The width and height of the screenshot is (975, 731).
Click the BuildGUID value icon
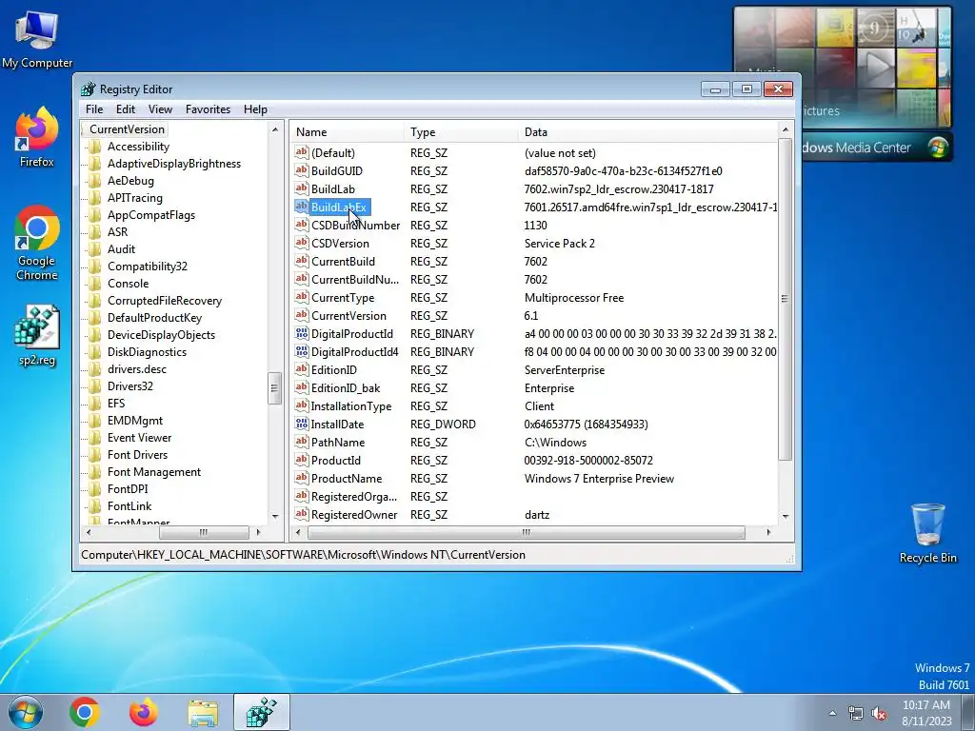tap(302, 170)
